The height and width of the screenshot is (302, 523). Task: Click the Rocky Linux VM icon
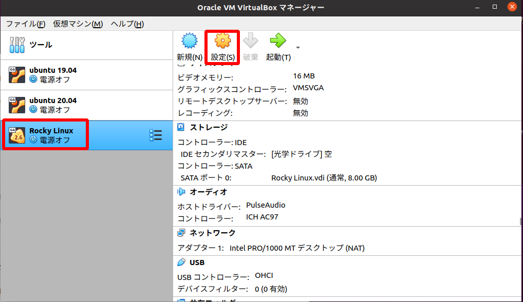coord(16,135)
